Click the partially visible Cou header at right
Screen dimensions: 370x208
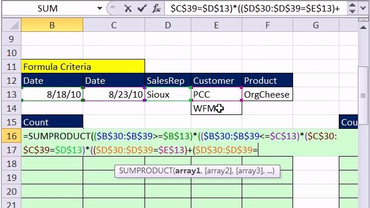click(349, 122)
